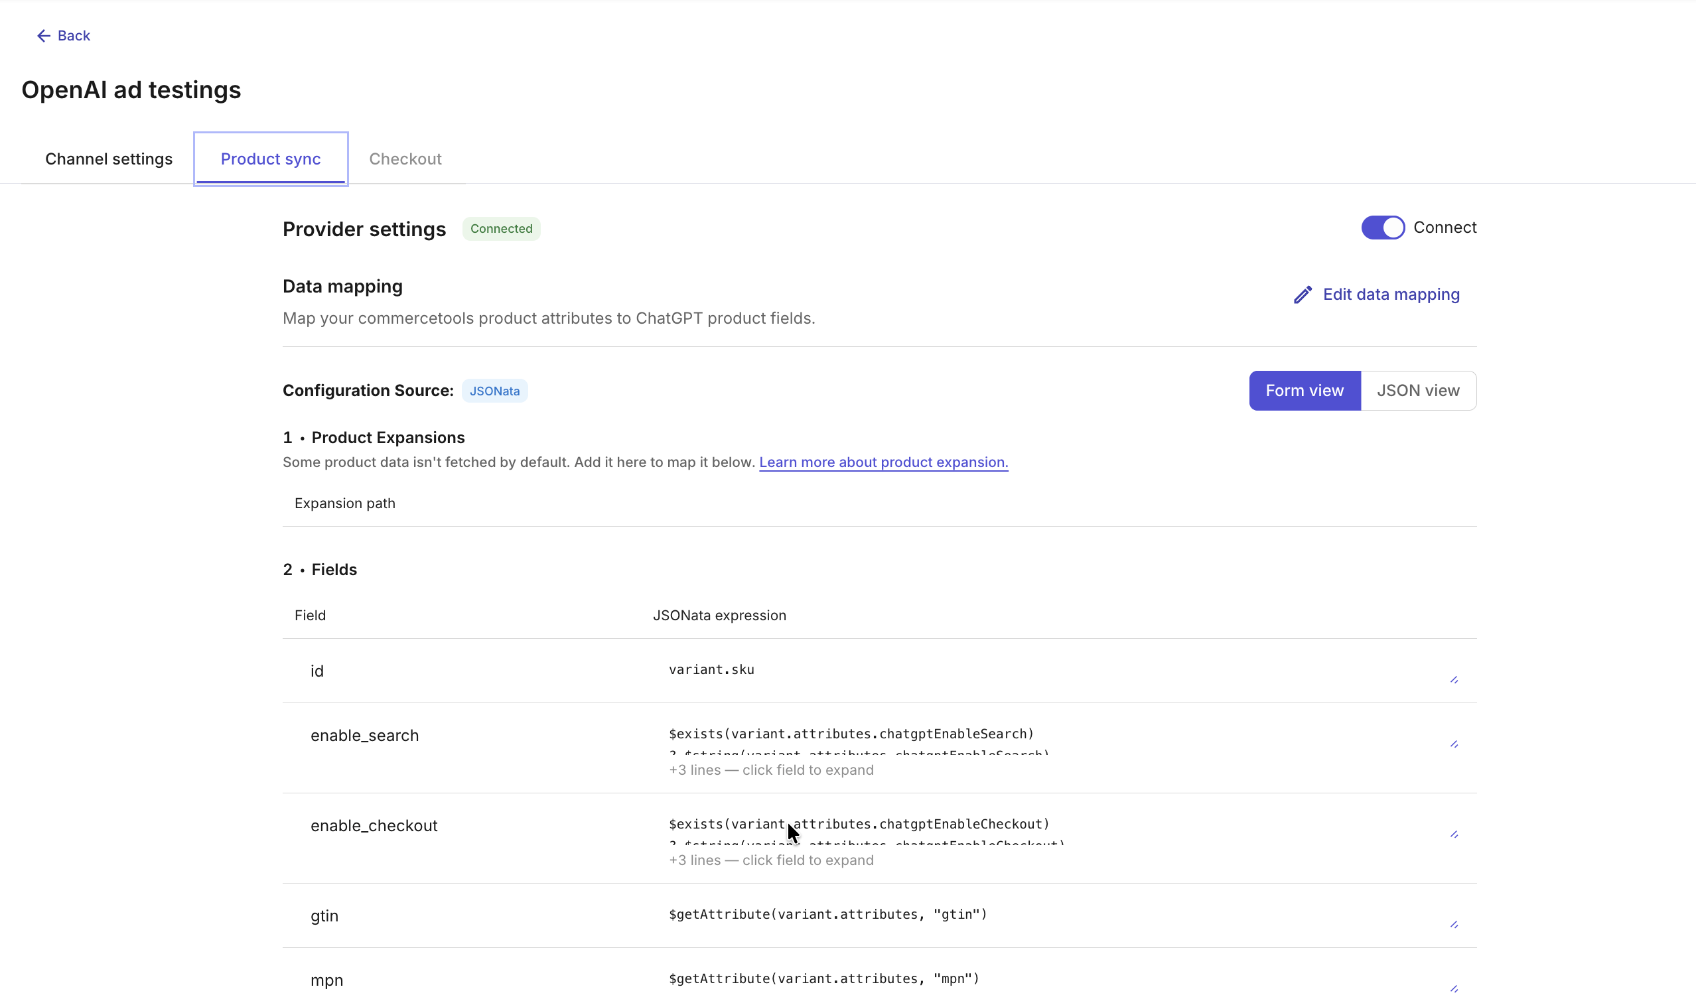1696x1003 pixels.
Task: Open Learn more about product expansion link
Action: point(883,462)
